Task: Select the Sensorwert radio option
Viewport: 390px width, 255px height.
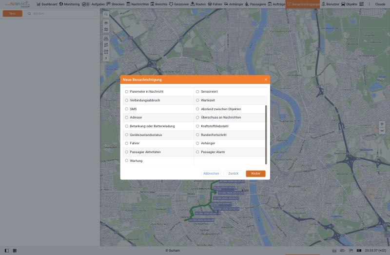Action: tap(197, 92)
